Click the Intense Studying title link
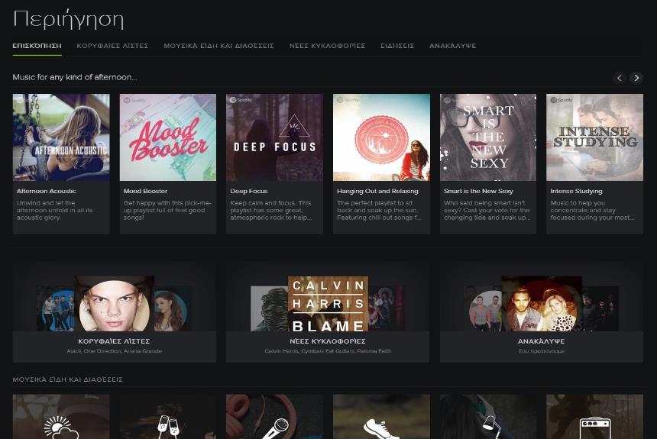The image size is (657, 439). [576, 191]
